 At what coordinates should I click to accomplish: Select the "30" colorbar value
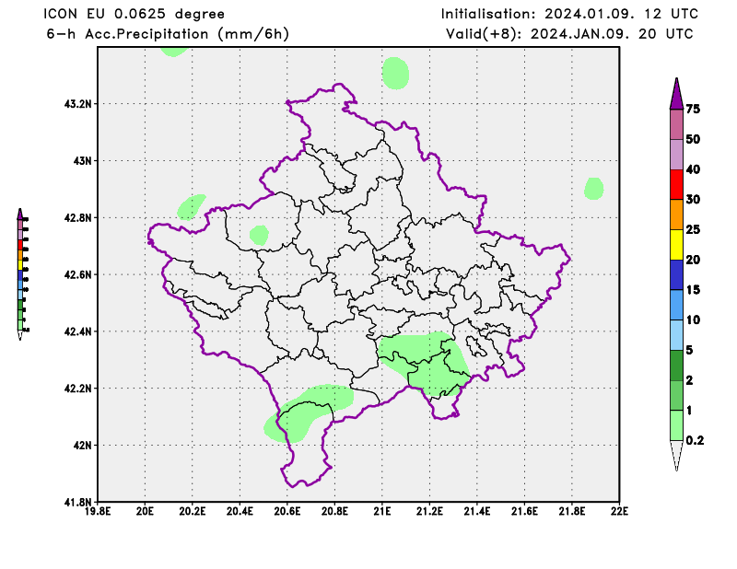click(x=693, y=199)
